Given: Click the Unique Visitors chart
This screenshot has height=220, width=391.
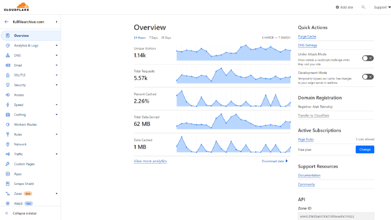Looking at the screenshot, I should (233, 53).
